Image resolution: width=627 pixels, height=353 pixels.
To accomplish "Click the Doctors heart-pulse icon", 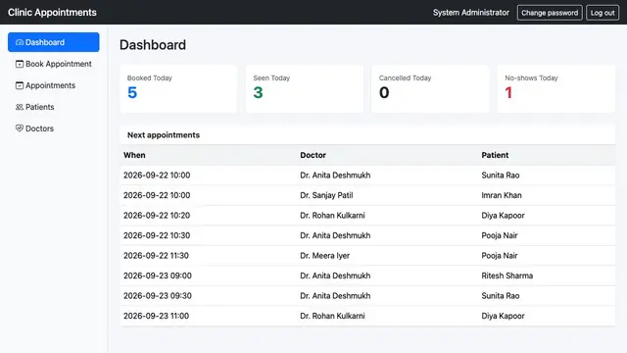I will point(20,128).
